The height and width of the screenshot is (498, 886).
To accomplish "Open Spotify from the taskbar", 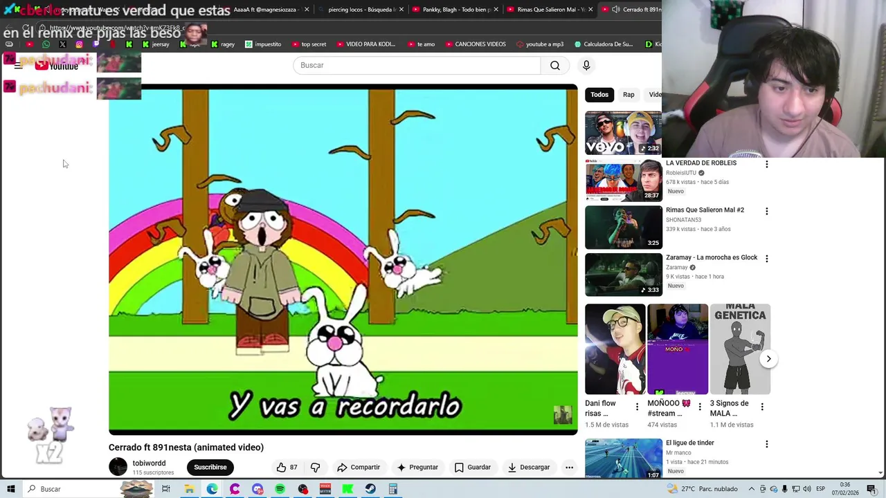I will tap(280, 489).
